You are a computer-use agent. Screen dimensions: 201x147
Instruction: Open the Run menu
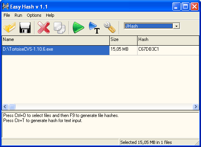coord(18,15)
